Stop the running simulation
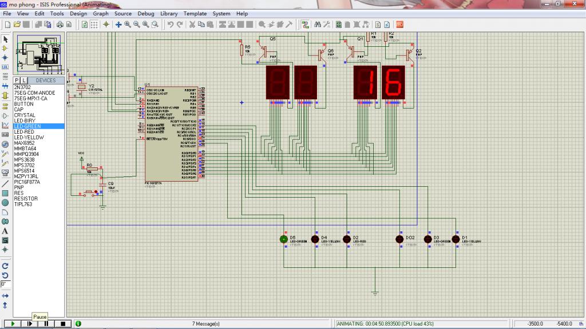 pyautogui.click(x=62, y=324)
